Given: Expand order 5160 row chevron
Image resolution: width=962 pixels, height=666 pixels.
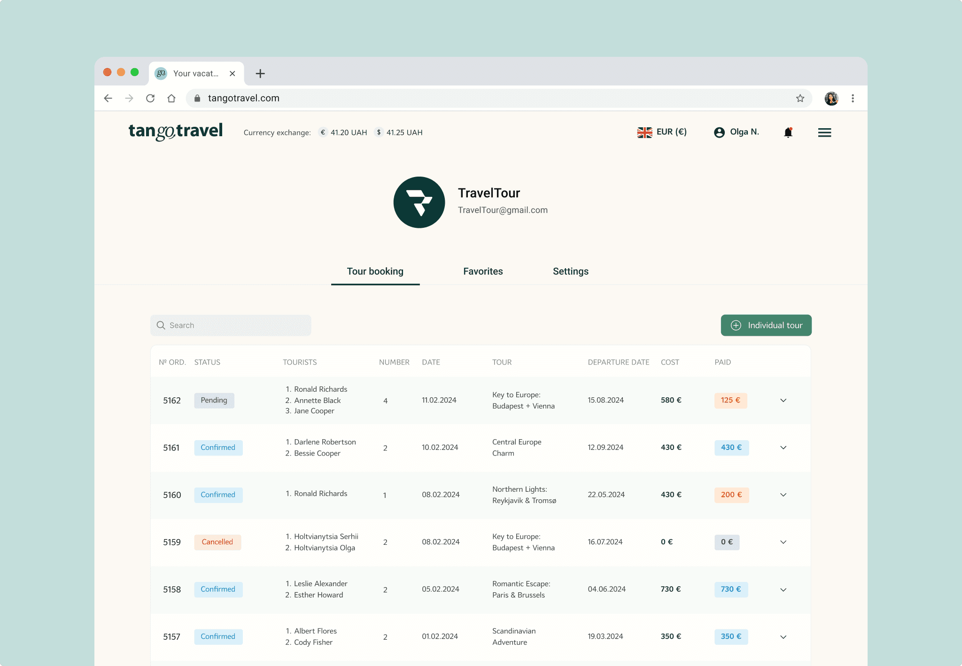Looking at the screenshot, I should point(783,495).
